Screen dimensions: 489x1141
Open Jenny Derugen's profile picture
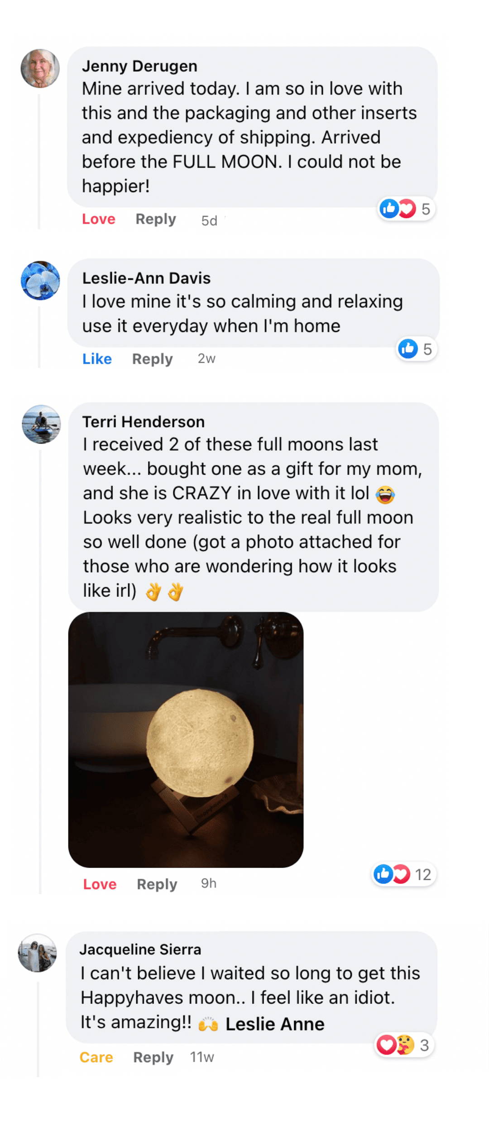pyautogui.click(x=40, y=68)
